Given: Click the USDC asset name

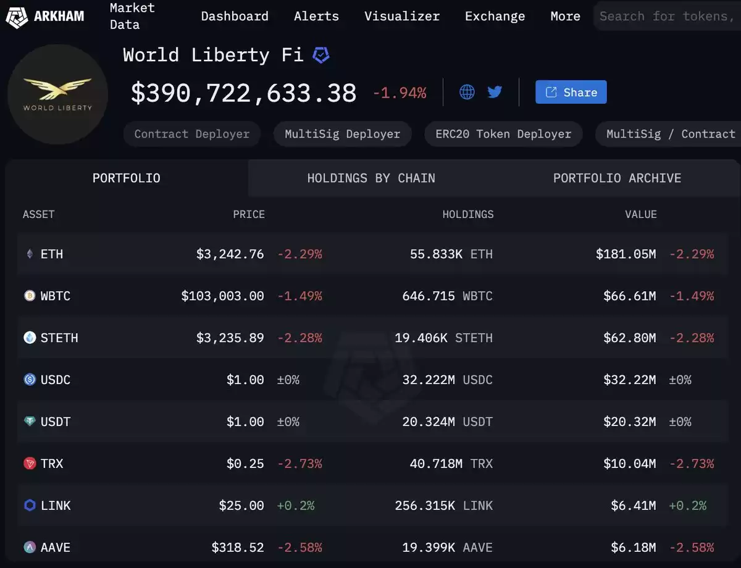Looking at the screenshot, I should click(x=56, y=380).
